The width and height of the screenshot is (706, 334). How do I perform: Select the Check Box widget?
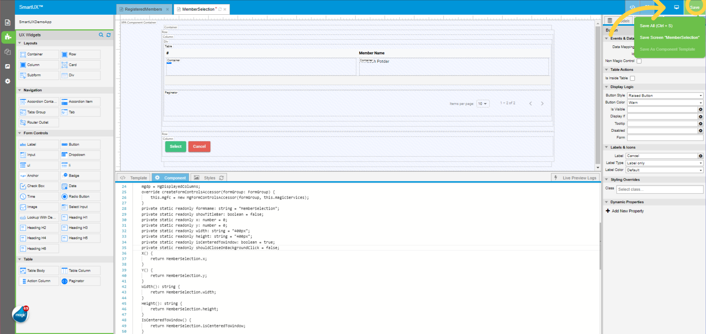point(39,186)
